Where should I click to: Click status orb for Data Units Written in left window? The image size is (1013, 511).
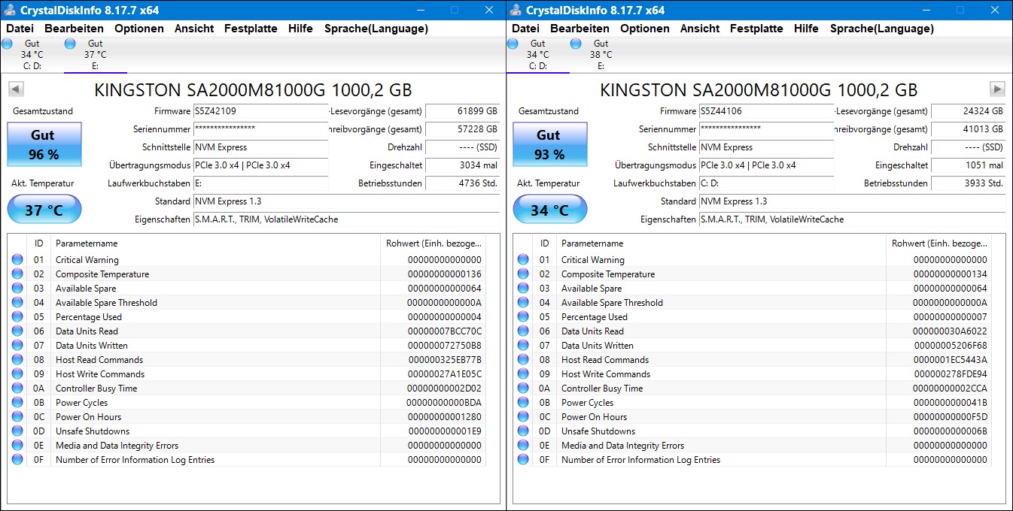(17, 346)
